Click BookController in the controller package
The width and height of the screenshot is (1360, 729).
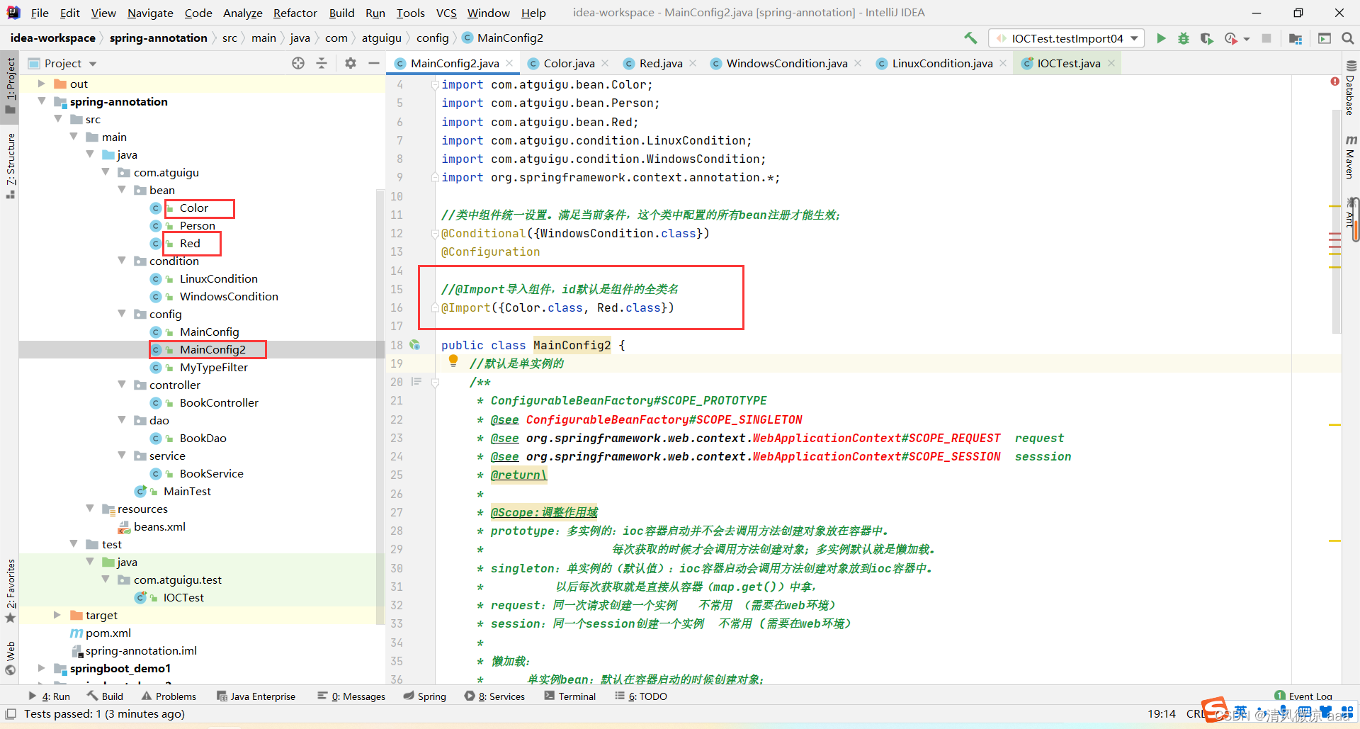coord(219,402)
